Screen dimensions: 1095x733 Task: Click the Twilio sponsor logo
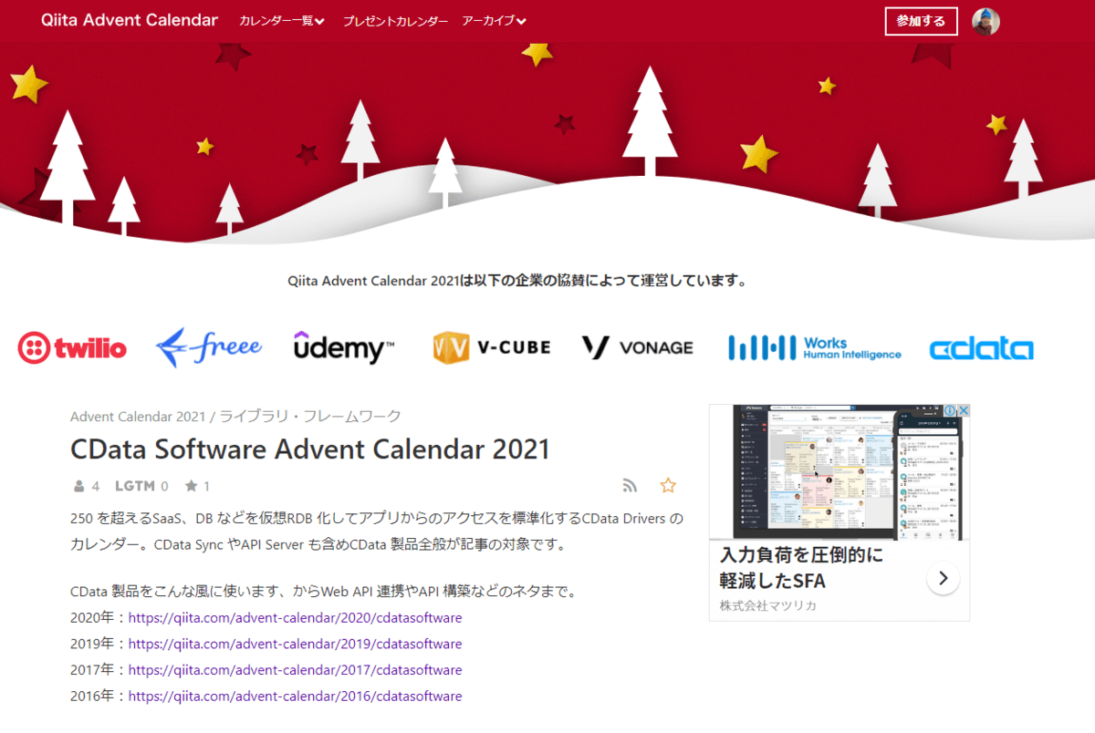tap(72, 347)
